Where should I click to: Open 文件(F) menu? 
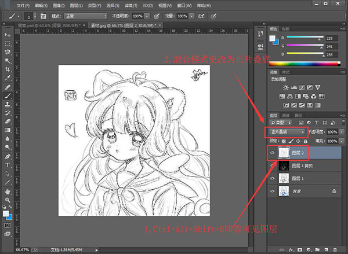pyautogui.click(x=23, y=6)
